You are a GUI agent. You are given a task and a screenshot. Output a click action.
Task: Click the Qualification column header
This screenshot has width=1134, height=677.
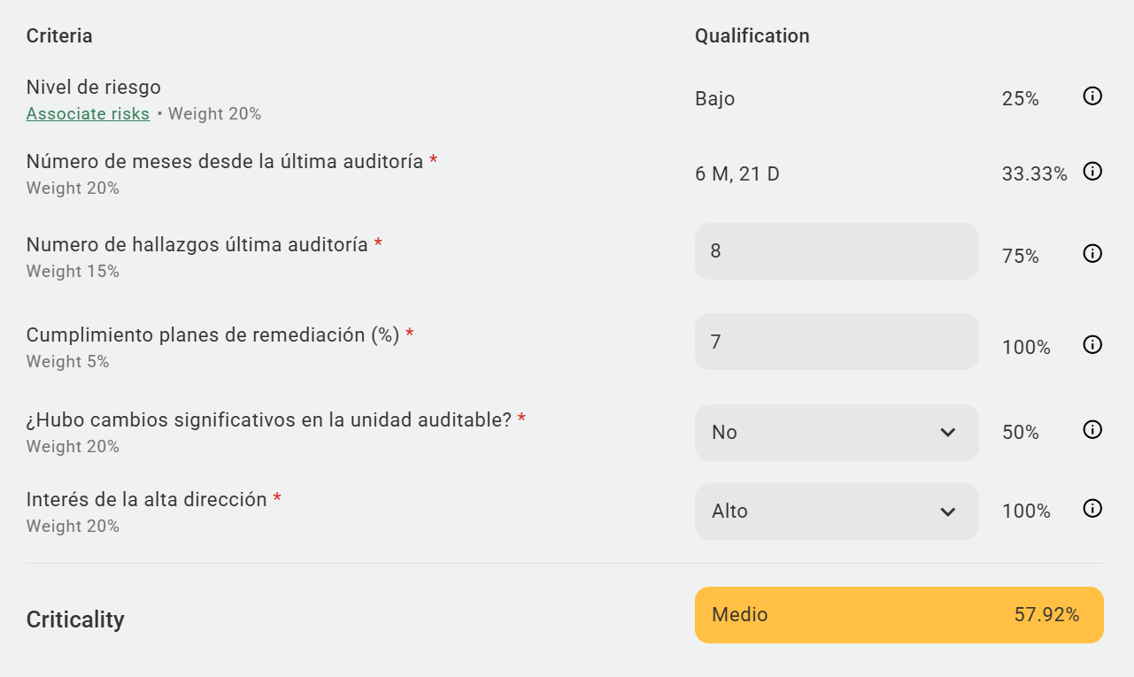(752, 36)
